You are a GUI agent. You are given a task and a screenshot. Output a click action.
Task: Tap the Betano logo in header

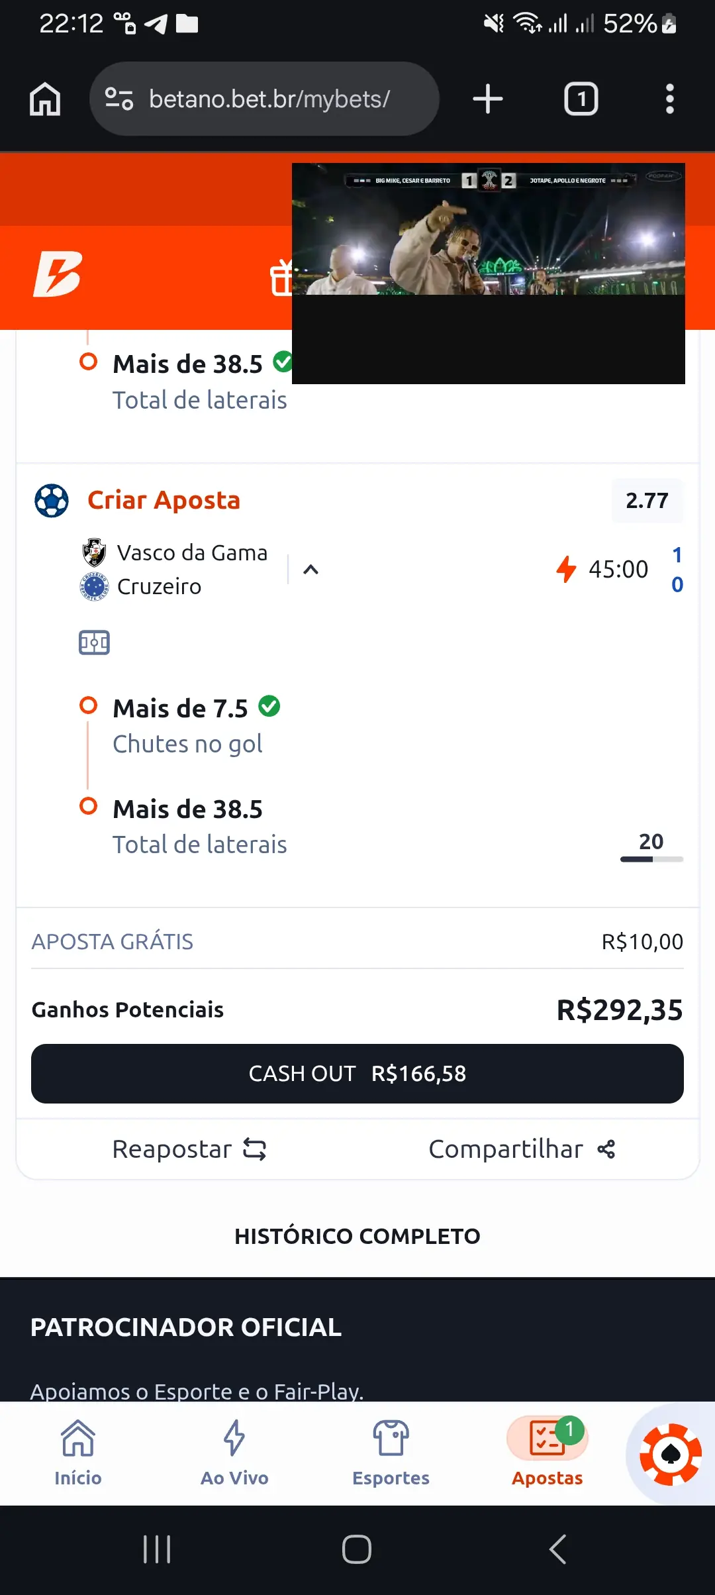[x=58, y=274]
